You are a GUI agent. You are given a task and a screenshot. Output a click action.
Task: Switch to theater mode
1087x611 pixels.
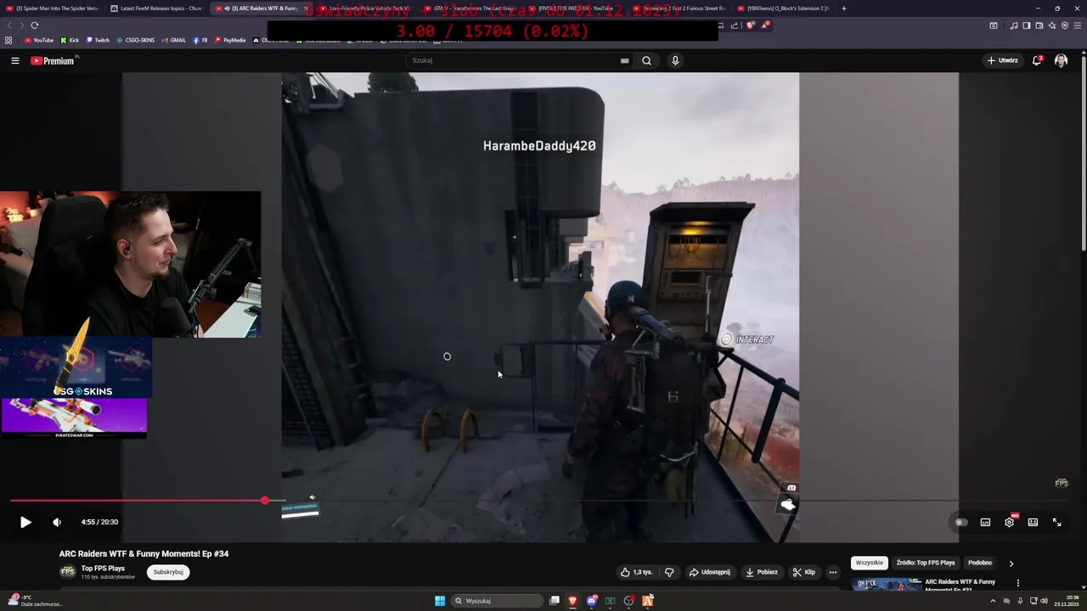click(1033, 522)
